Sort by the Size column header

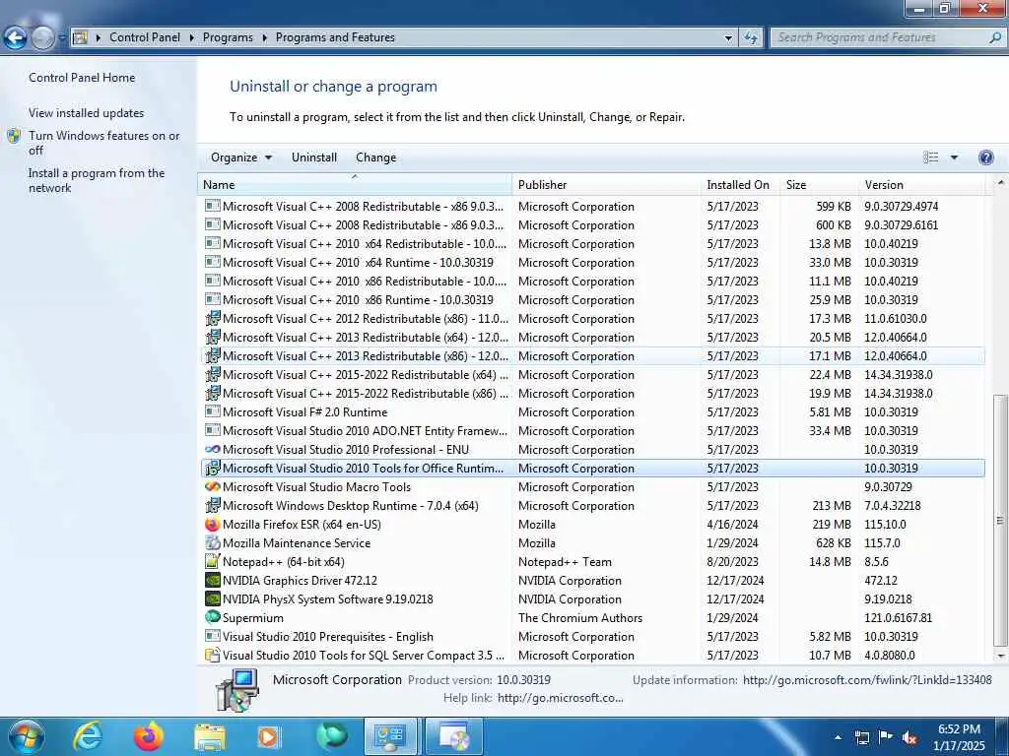(819, 184)
